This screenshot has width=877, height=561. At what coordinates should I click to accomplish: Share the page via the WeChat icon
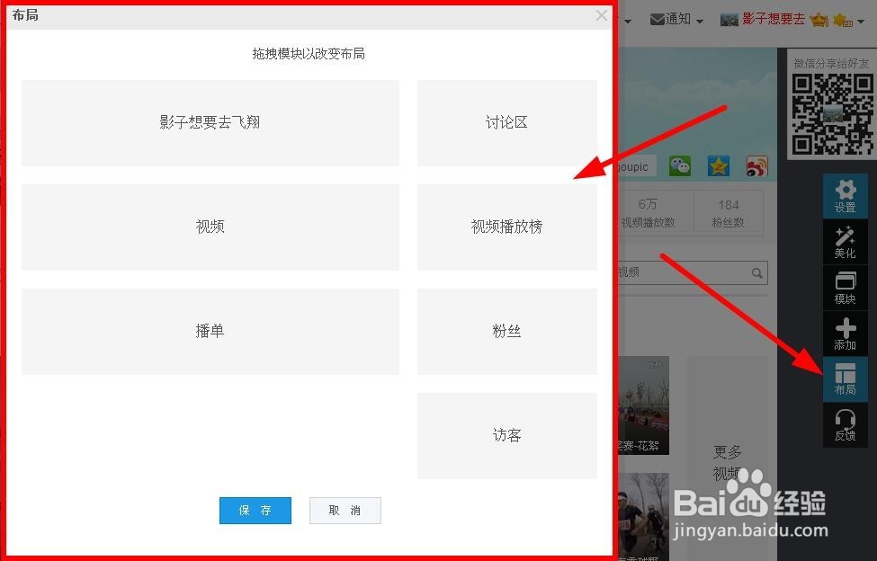coord(679,166)
